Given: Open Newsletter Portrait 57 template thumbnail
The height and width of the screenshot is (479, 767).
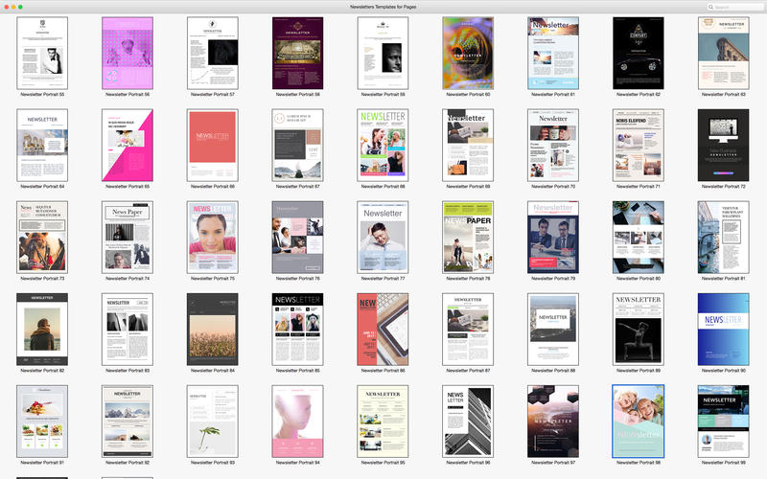Looking at the screenshot, I should coord(212,54).
